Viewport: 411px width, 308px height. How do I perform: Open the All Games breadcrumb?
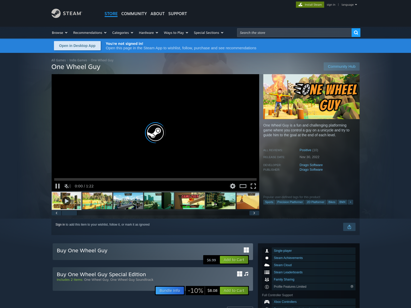click(x=59, y=60)
